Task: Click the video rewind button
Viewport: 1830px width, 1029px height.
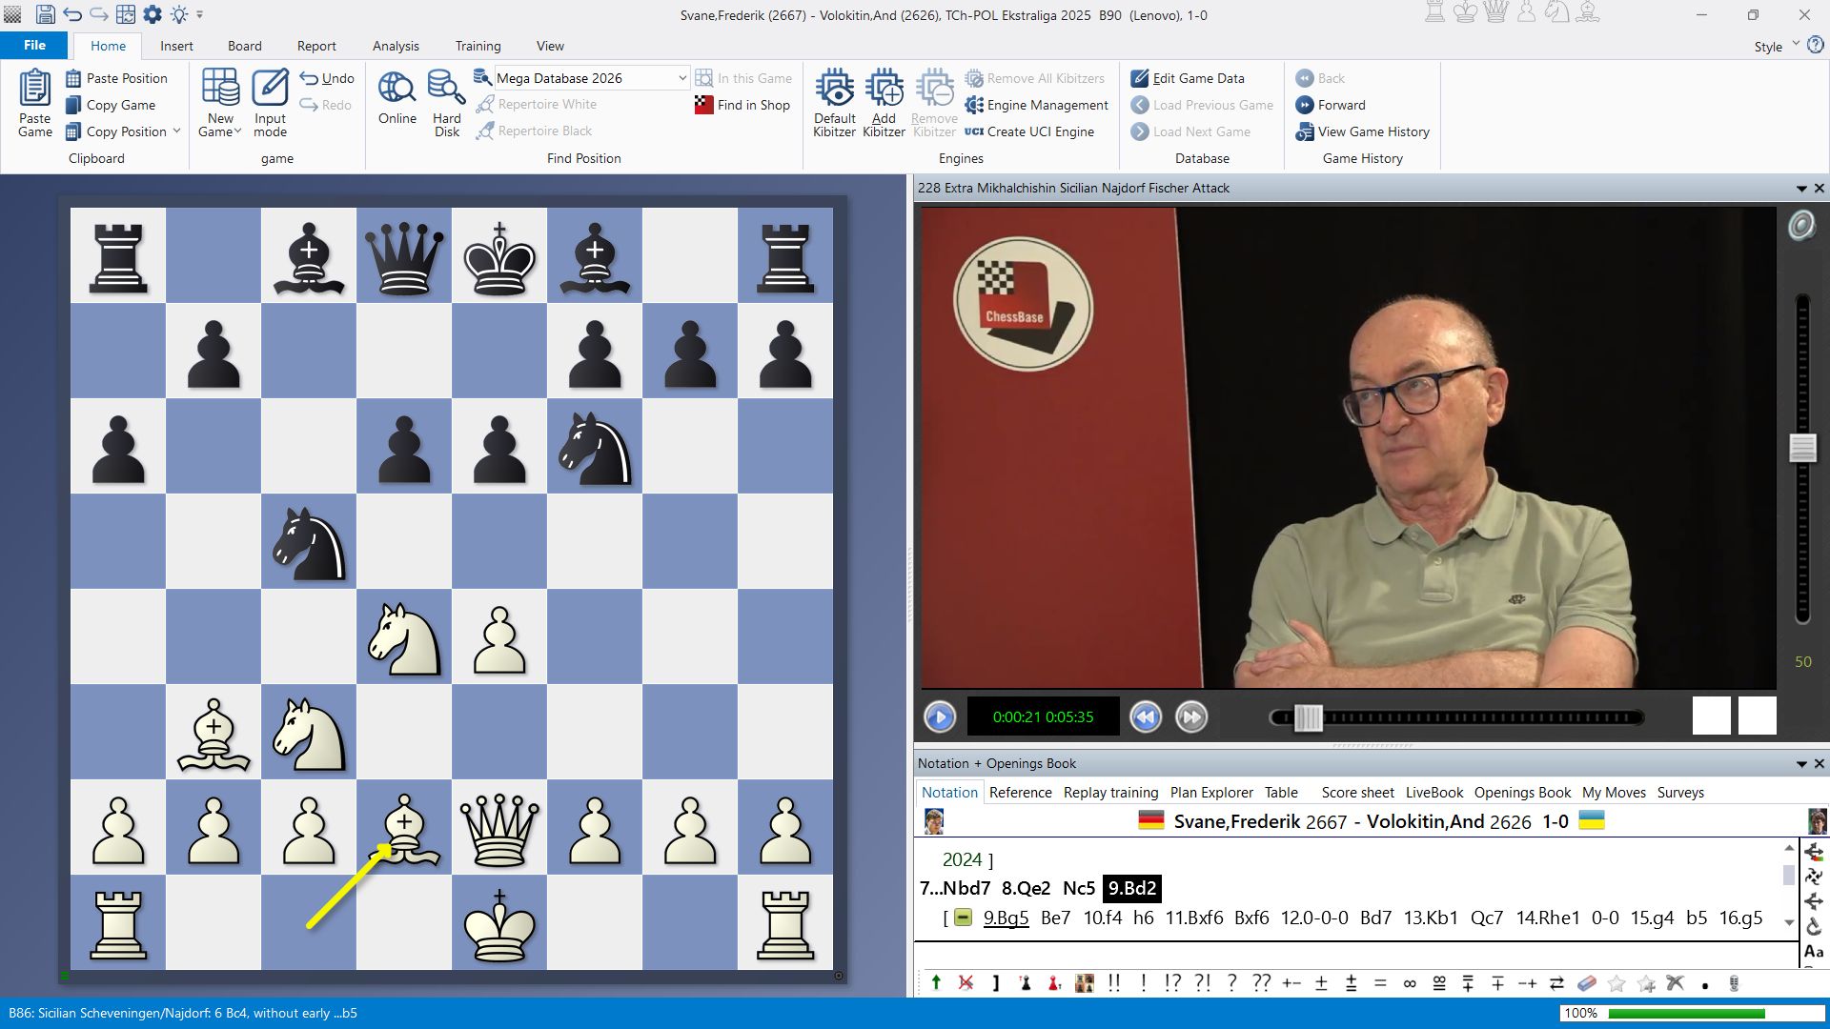Action: pyautogui.click(x=1146, y=716)
